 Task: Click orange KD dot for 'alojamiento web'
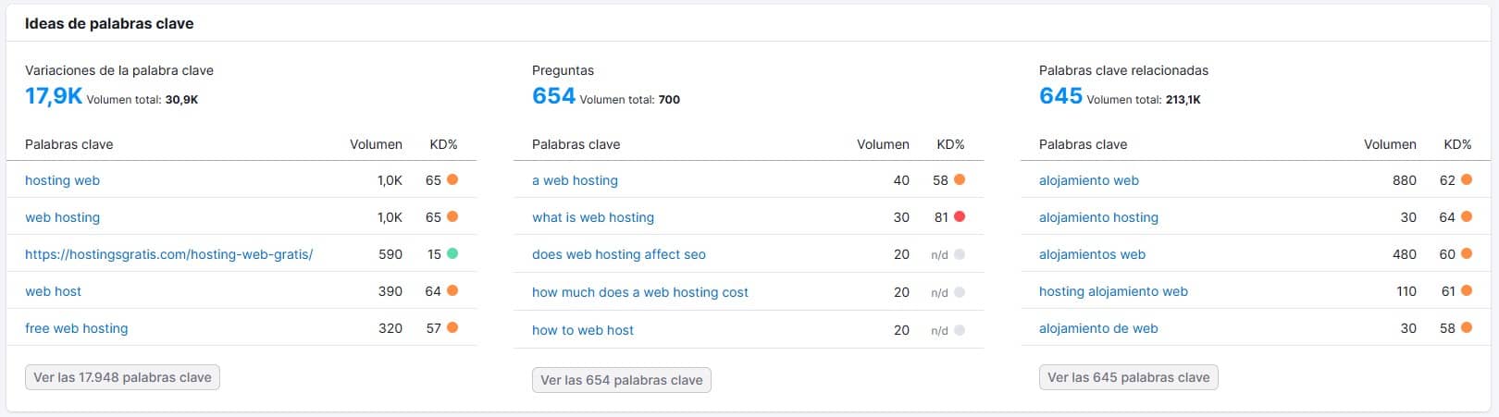(1467, 179)
